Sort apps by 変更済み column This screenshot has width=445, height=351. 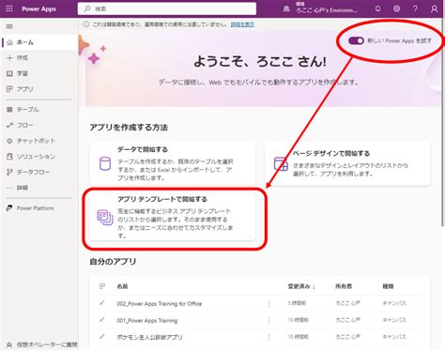coord(301,286)
